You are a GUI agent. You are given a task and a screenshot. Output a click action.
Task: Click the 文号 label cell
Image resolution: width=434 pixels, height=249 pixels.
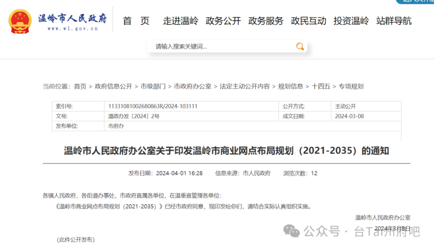(78, 116)
